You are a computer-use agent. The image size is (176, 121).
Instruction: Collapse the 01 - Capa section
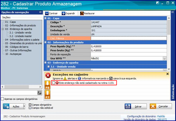(x=45, y=18)
